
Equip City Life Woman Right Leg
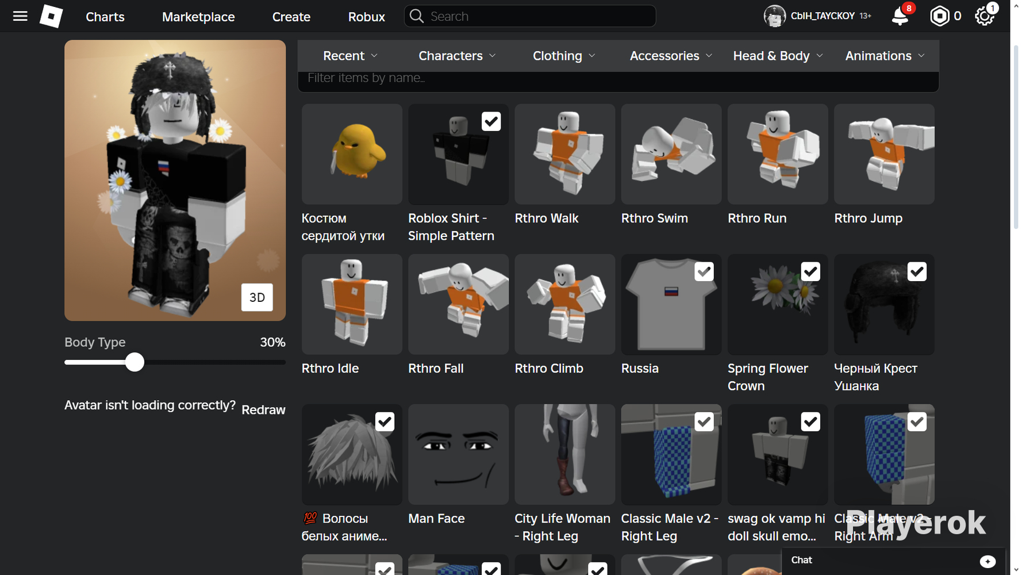tap(565, 454)
